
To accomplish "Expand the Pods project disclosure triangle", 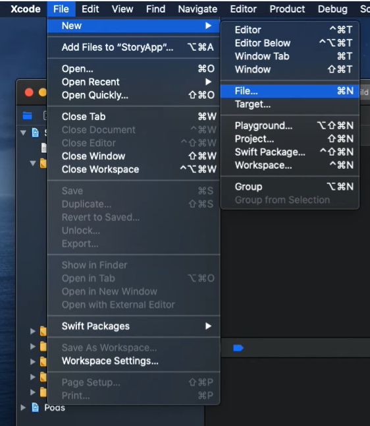I will coord(23,408).
